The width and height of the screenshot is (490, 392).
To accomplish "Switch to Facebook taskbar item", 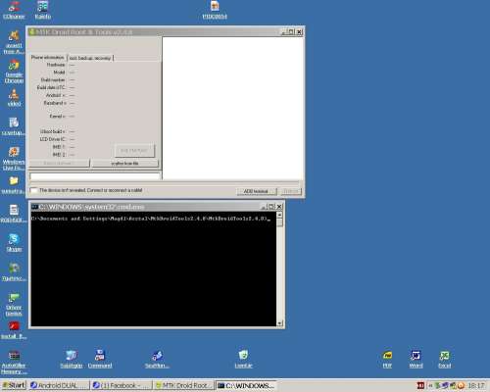I will tap(122, 385).
